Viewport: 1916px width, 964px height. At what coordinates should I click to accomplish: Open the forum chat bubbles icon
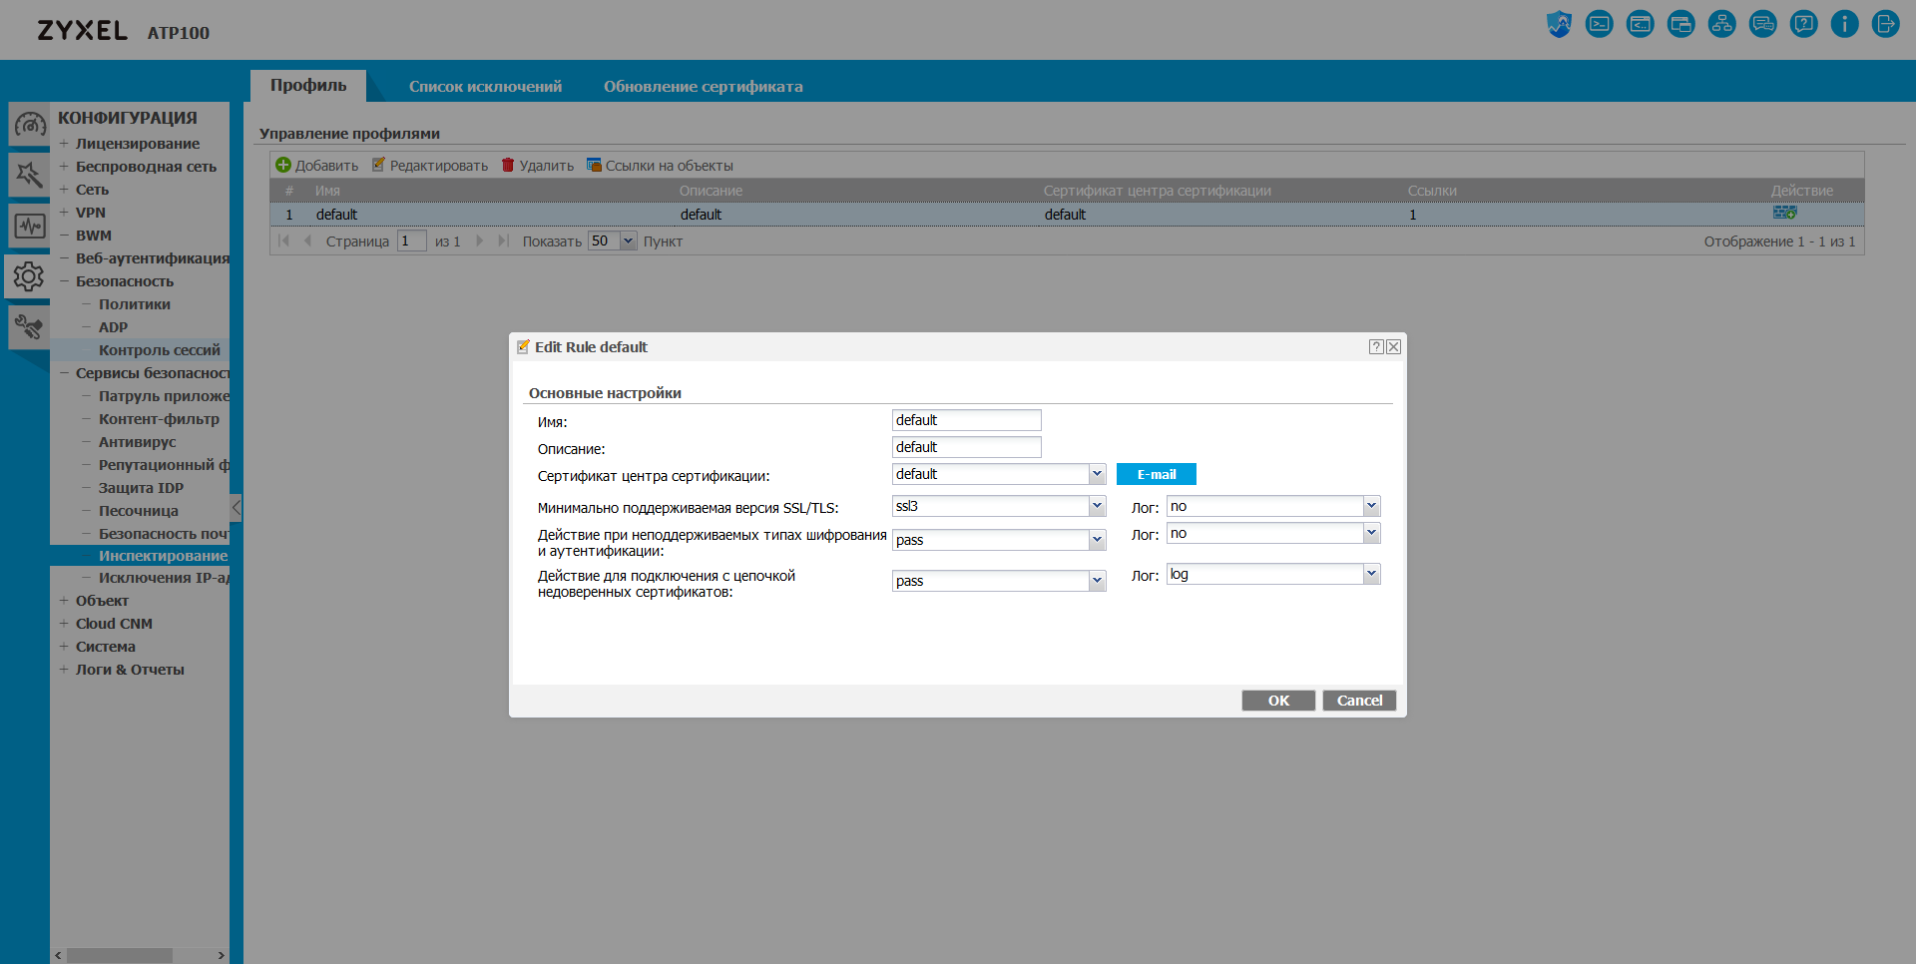(1763, 24)
